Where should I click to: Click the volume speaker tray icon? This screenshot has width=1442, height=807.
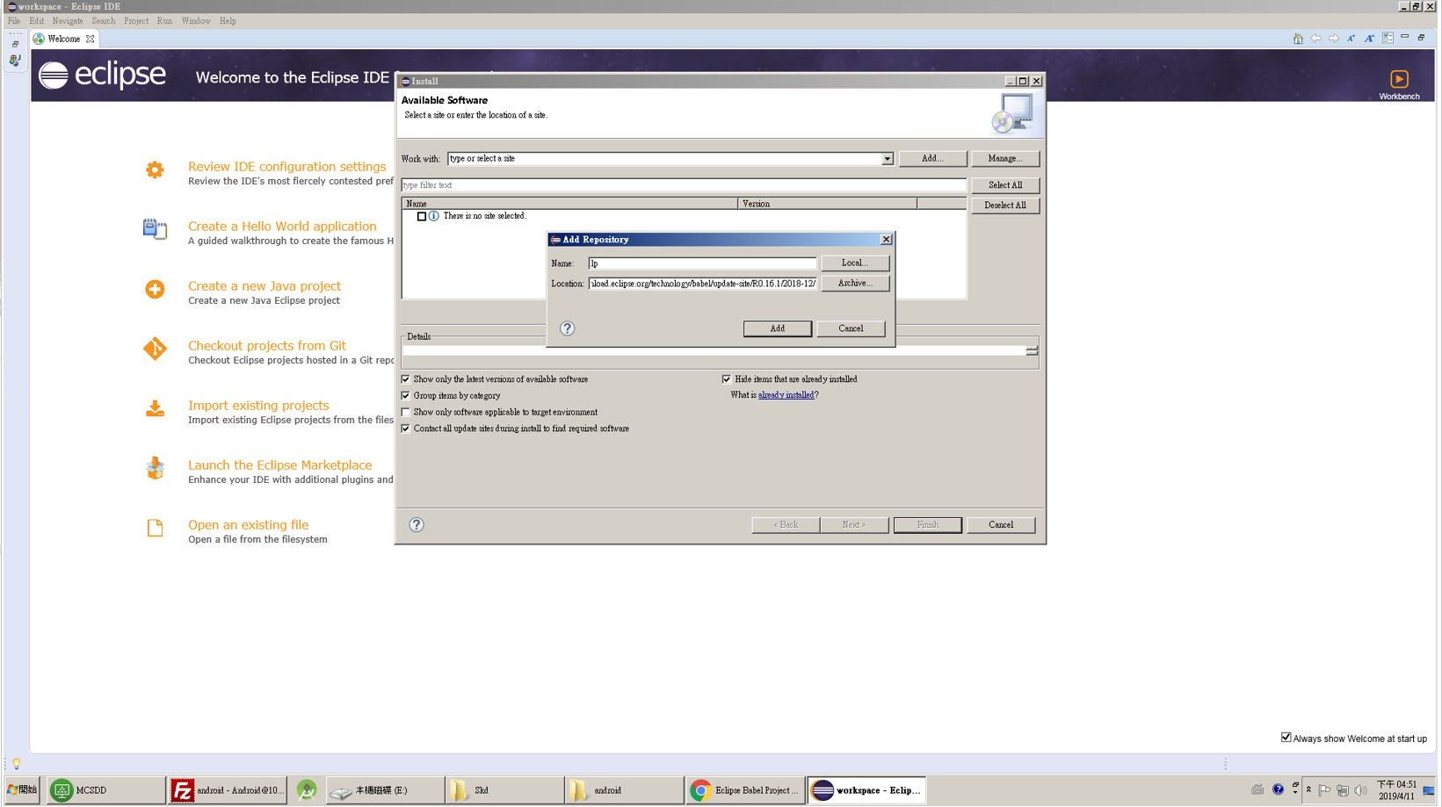1360,790
